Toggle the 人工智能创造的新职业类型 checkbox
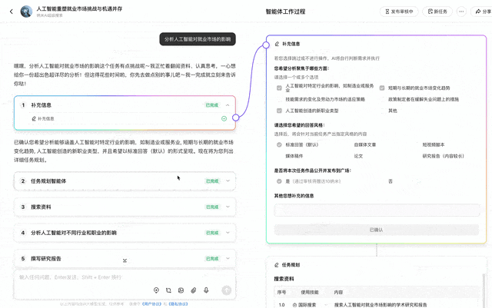This screenshot has height=308, width=492. 279,111
